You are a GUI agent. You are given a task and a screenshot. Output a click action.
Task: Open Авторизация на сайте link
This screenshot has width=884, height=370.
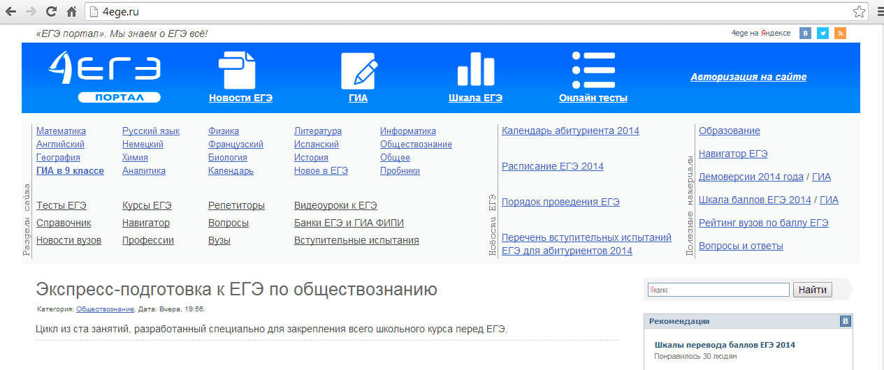(748, 77)
